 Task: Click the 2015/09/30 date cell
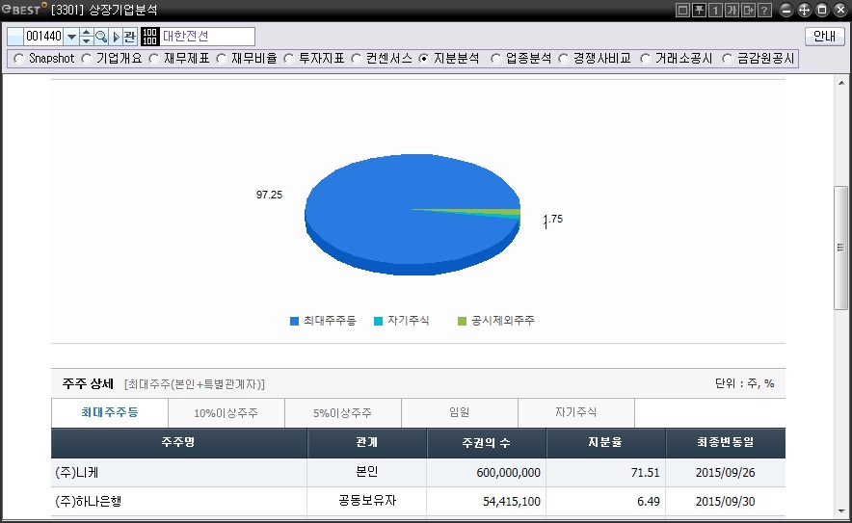pos(726,501)
